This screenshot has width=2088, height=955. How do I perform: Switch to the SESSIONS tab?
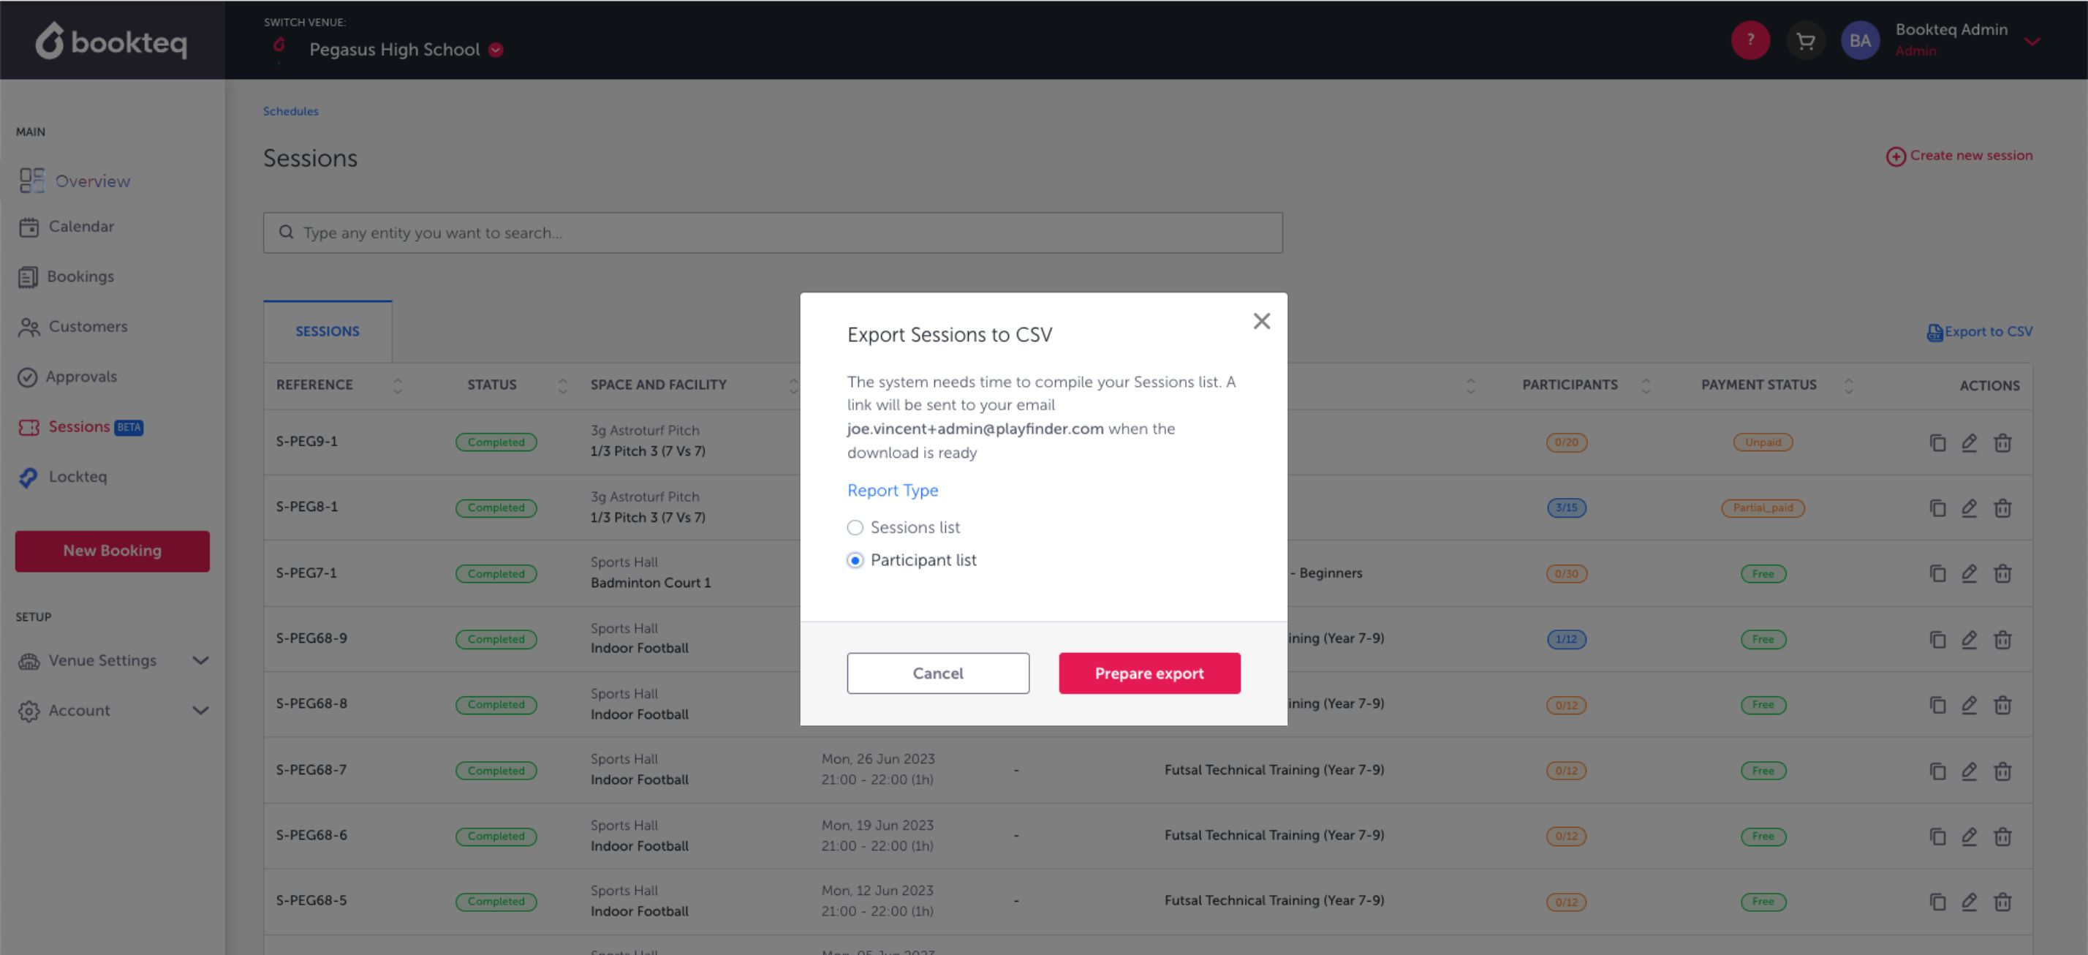pos(328,331)
